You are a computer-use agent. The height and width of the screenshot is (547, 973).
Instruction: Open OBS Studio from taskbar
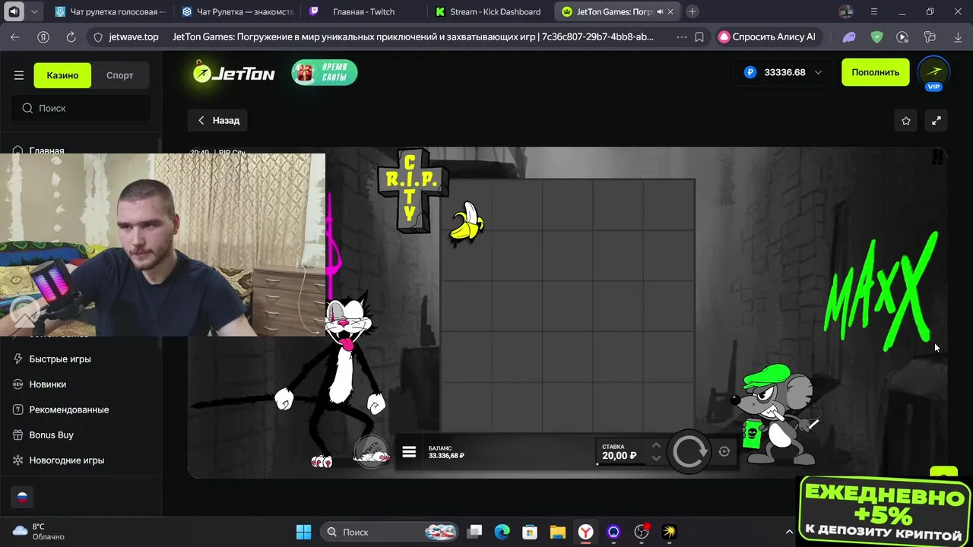(x=642, y=532)
